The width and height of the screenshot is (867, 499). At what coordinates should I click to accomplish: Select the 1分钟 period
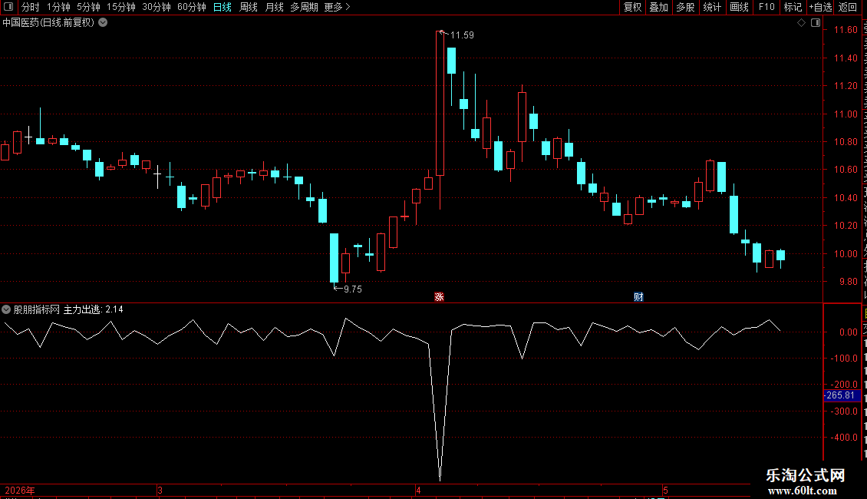tap(58, 7)
